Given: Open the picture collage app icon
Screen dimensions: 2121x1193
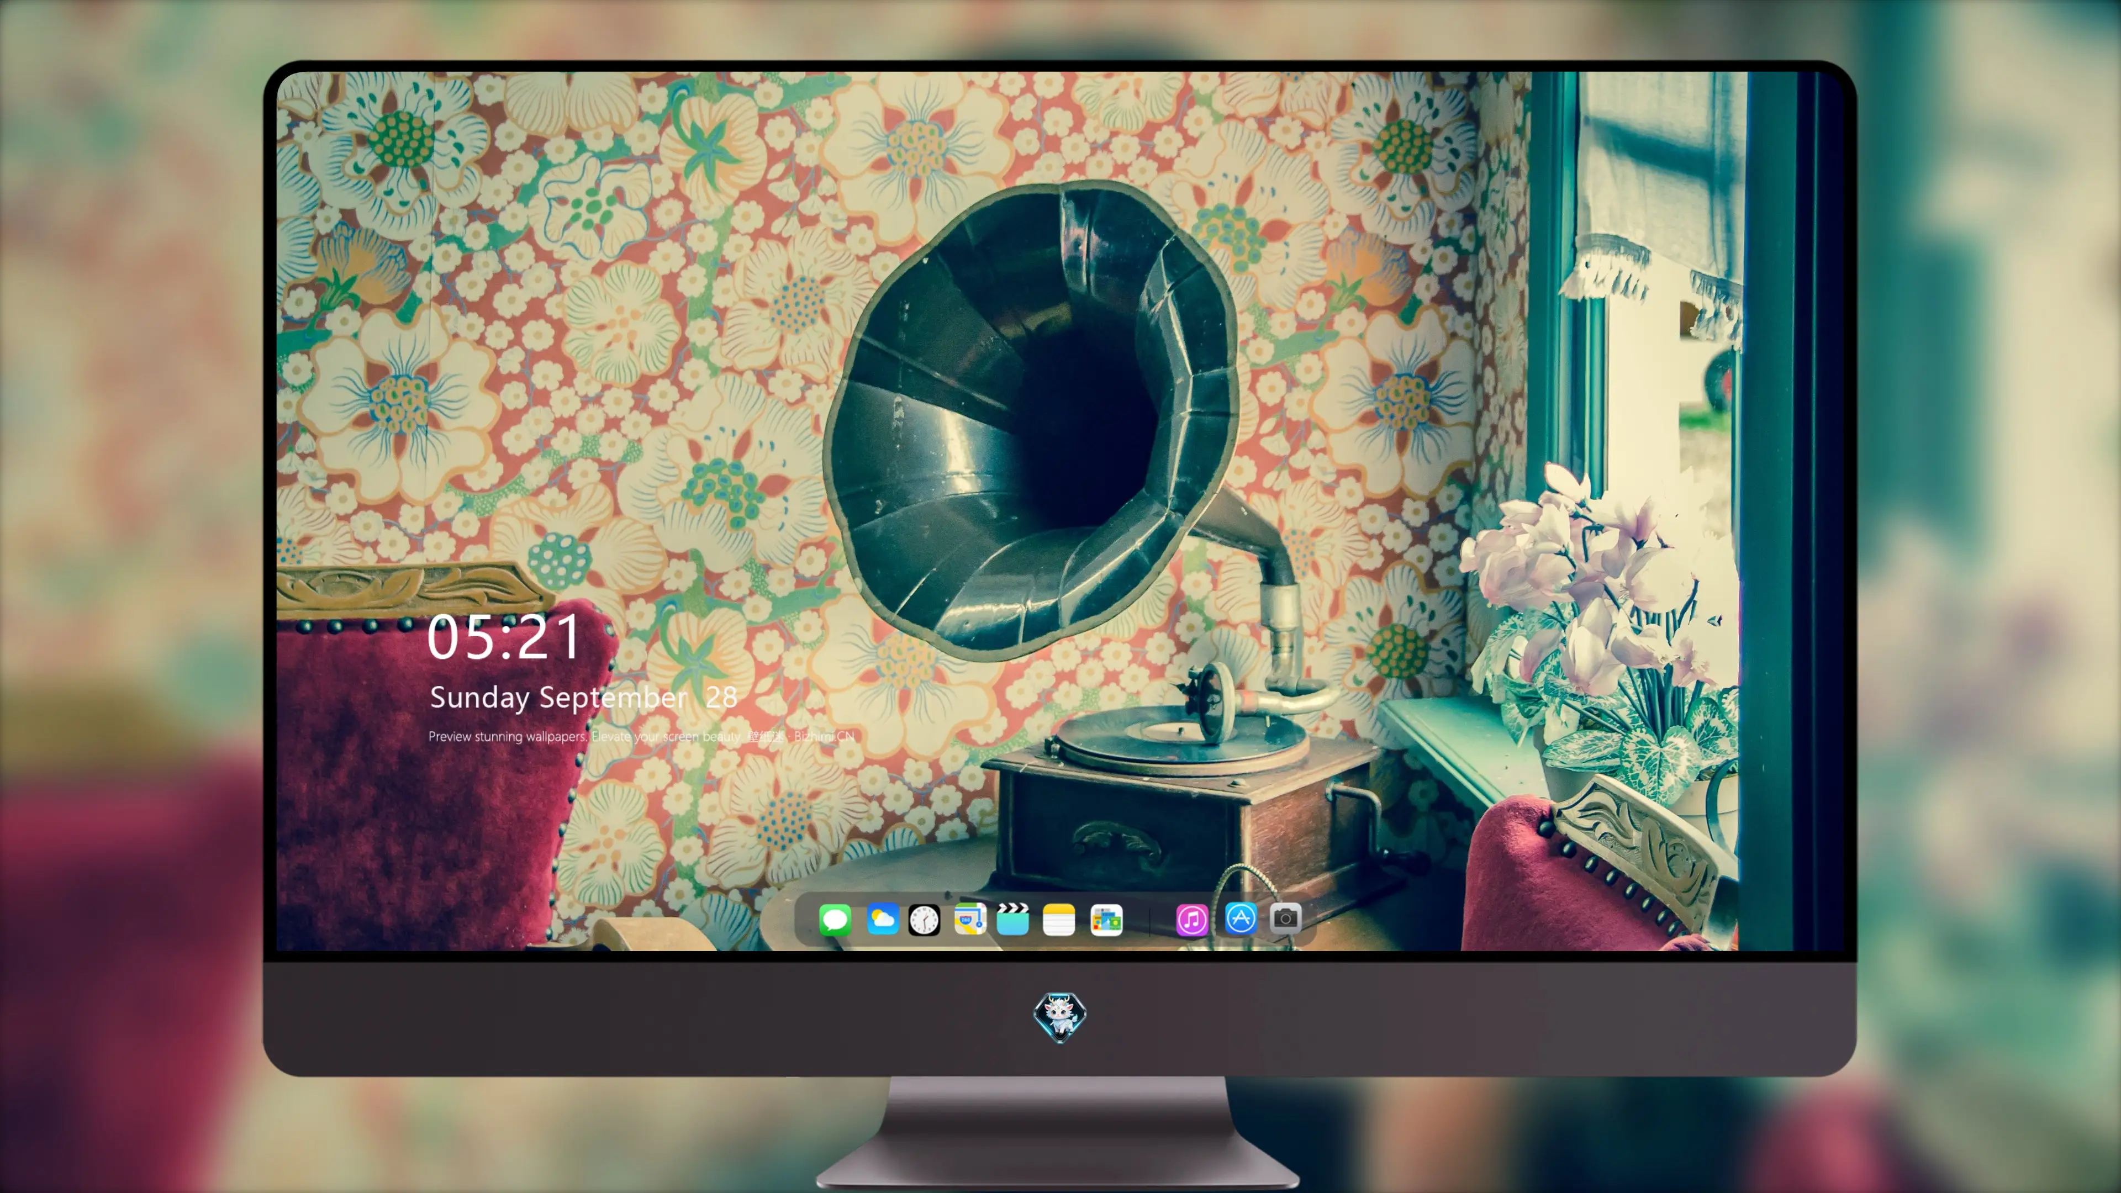Looking at the screenshot, I should pyautogui.click(x=1106, y=920).
